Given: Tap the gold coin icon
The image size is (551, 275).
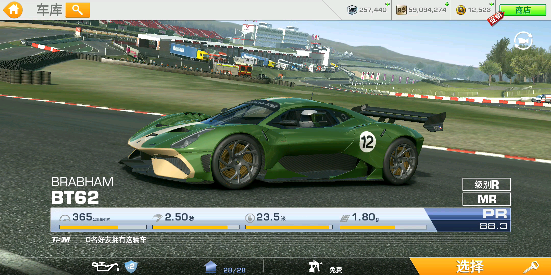Looking at the screenshot, I should (461, 10).
